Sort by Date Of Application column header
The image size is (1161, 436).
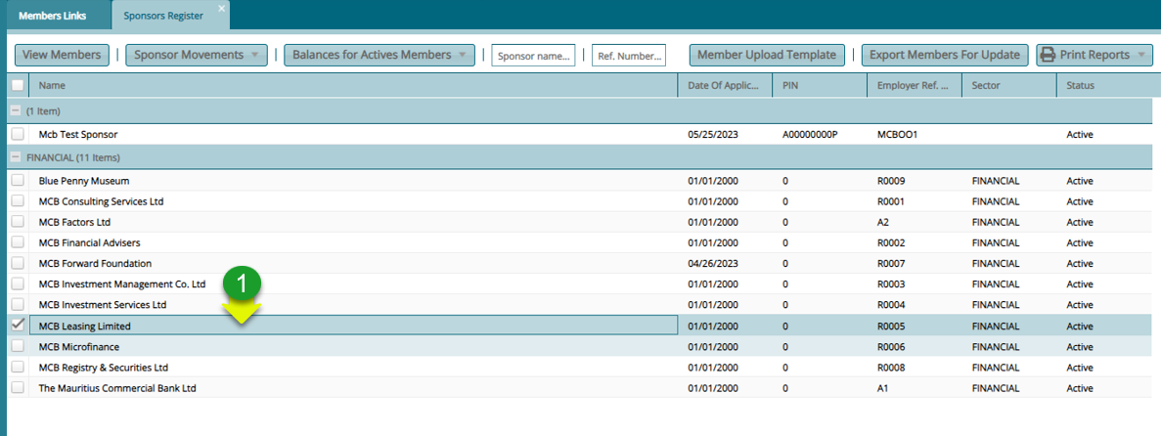click(x=725, y=85)
